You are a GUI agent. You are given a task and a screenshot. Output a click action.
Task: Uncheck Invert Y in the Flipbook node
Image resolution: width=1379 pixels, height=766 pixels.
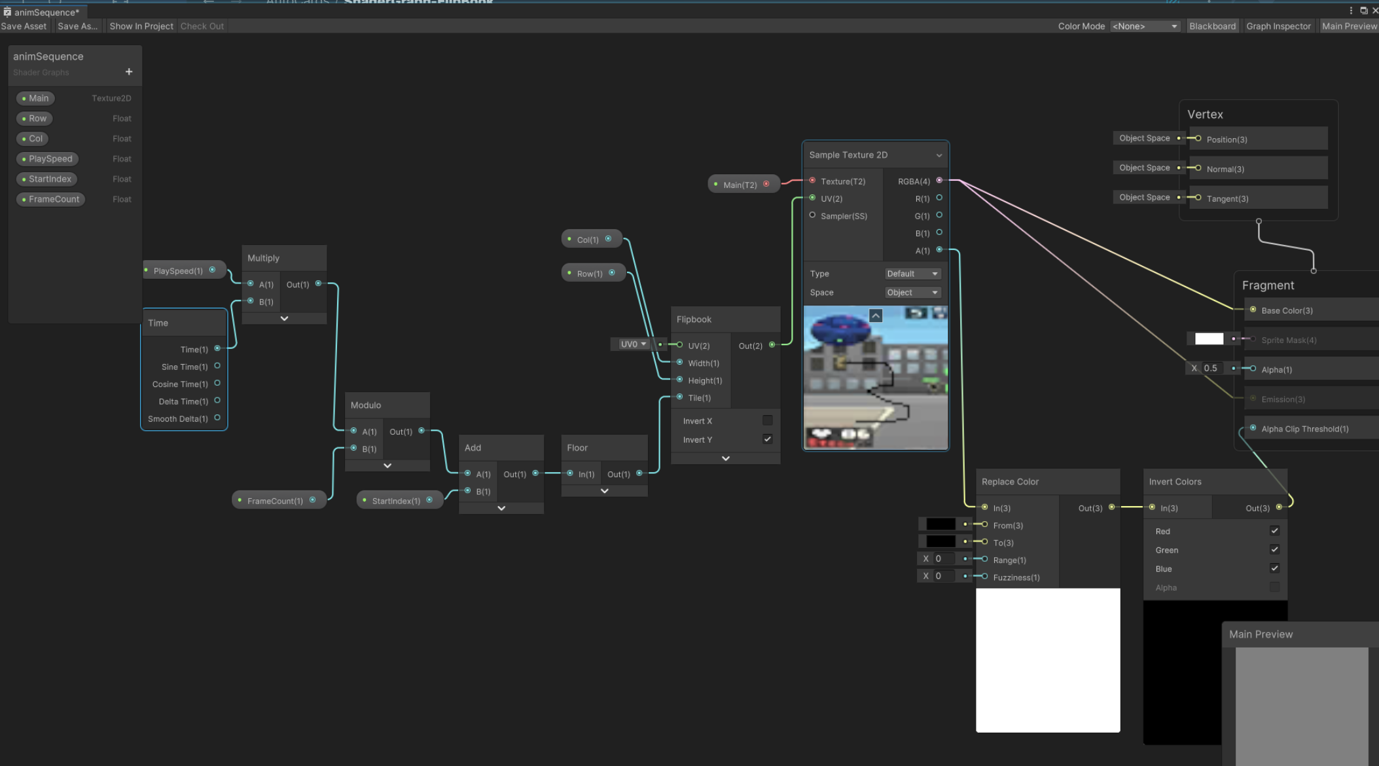coord(767,439)
